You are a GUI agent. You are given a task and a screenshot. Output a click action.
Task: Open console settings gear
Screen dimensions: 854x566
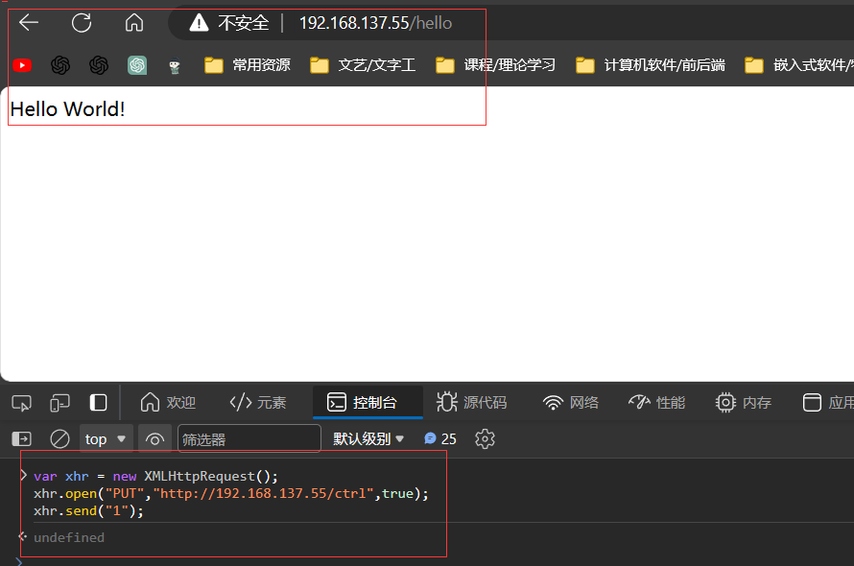[485, 439]
